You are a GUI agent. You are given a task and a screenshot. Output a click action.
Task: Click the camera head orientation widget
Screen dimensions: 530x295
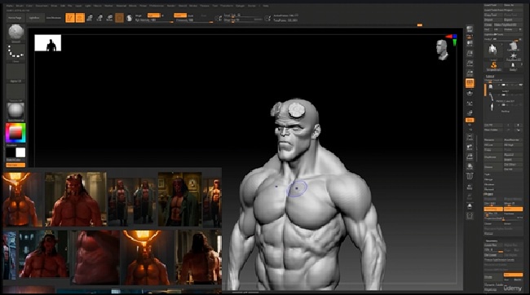[441, 50]
